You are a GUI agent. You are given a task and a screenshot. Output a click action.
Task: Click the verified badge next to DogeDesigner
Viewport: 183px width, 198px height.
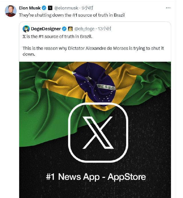64,29
